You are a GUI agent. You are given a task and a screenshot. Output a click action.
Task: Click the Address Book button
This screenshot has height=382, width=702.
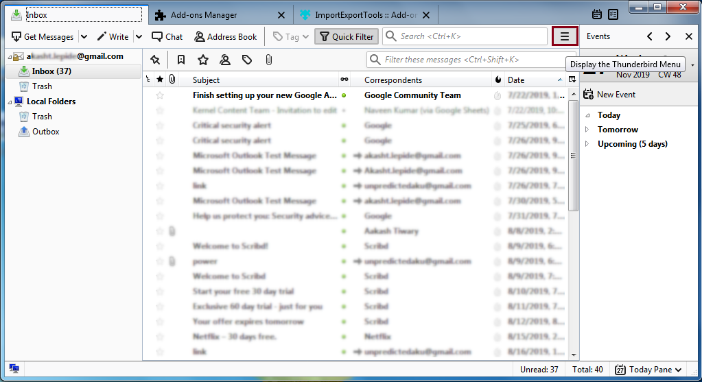226,37
